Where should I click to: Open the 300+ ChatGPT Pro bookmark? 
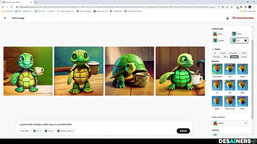[x=24, y=11]
